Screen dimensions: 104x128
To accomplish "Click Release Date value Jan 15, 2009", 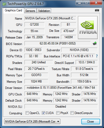I will click(x=34, y=37).
